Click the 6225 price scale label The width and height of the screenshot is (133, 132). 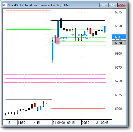[118, 95]
